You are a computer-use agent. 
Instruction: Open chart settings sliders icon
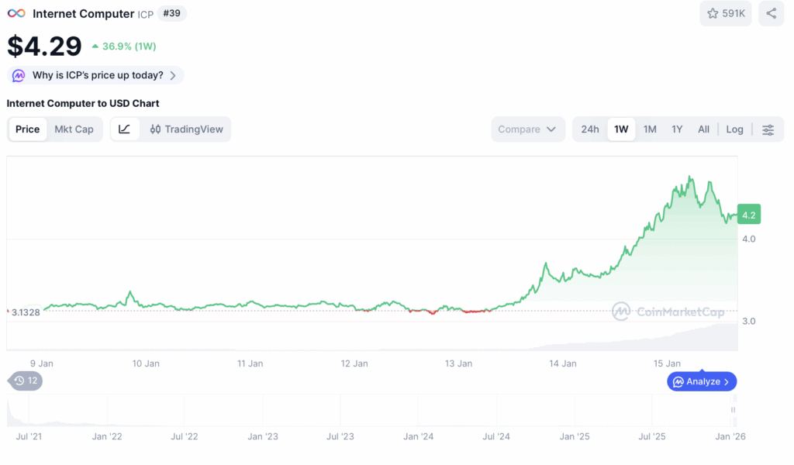click(x=768, y=129)
